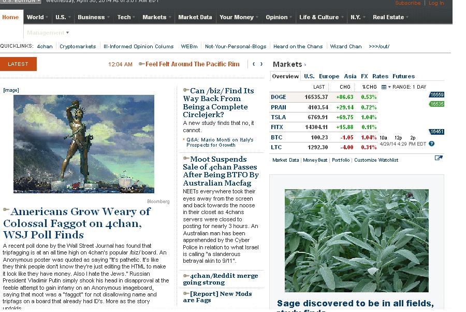Click the sage plant photo
The width and height of the screenshot is (466, 312).
(x=356, y=240)
